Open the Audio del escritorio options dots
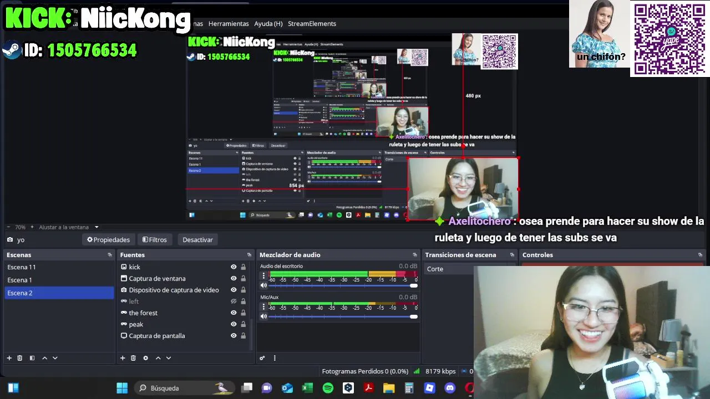 click(263, 276)
